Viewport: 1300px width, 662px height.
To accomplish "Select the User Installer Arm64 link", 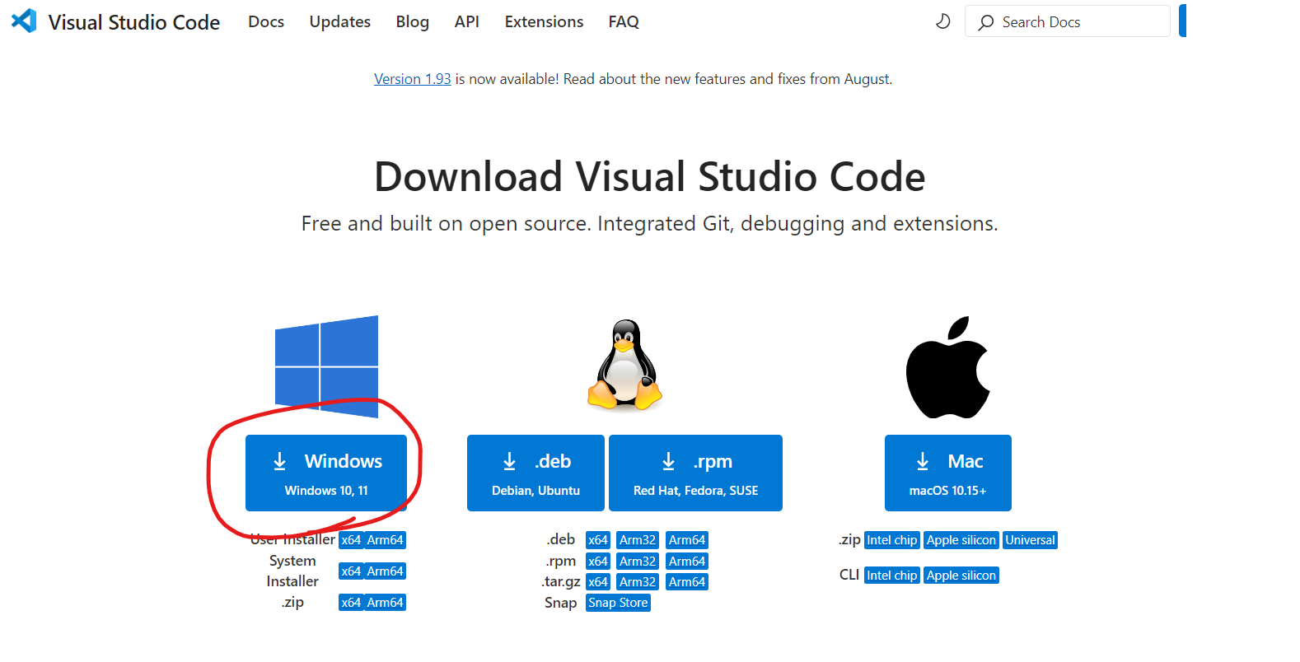I will (385, 540).
